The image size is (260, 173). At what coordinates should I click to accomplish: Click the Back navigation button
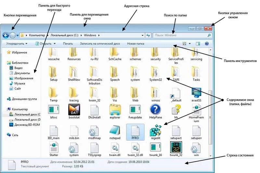coord(6,35)
